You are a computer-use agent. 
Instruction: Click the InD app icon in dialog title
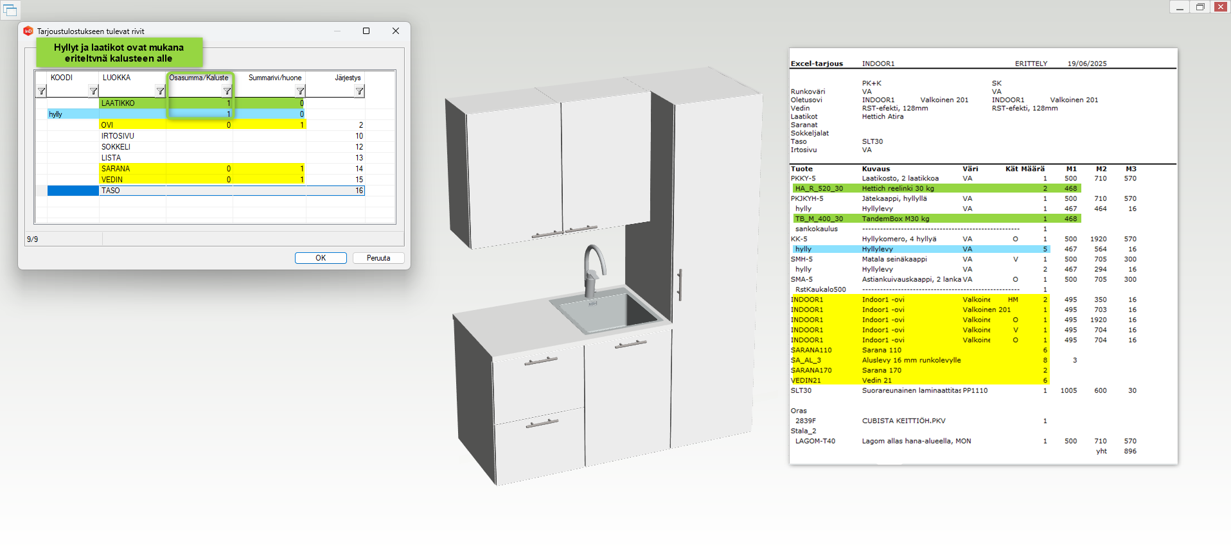click(28, 31)
